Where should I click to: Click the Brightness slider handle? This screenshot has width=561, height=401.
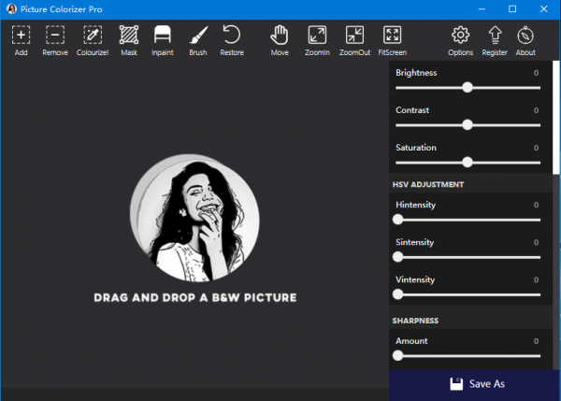467,88
